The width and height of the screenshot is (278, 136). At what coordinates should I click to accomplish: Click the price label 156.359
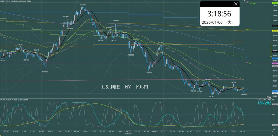pyautogui.click(x=233, y=83)
